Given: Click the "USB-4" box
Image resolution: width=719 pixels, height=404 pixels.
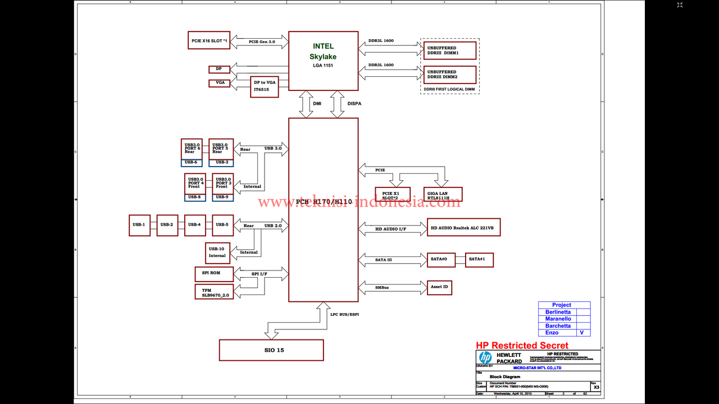Looking at the screenshot, I should click(x=195, y=225).
